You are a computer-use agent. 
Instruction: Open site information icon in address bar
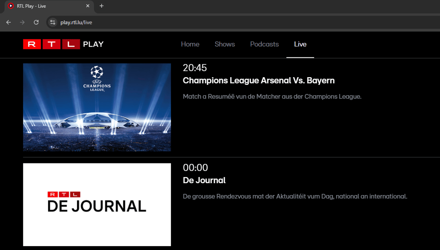pyautogui.click(x=52, y=22)
